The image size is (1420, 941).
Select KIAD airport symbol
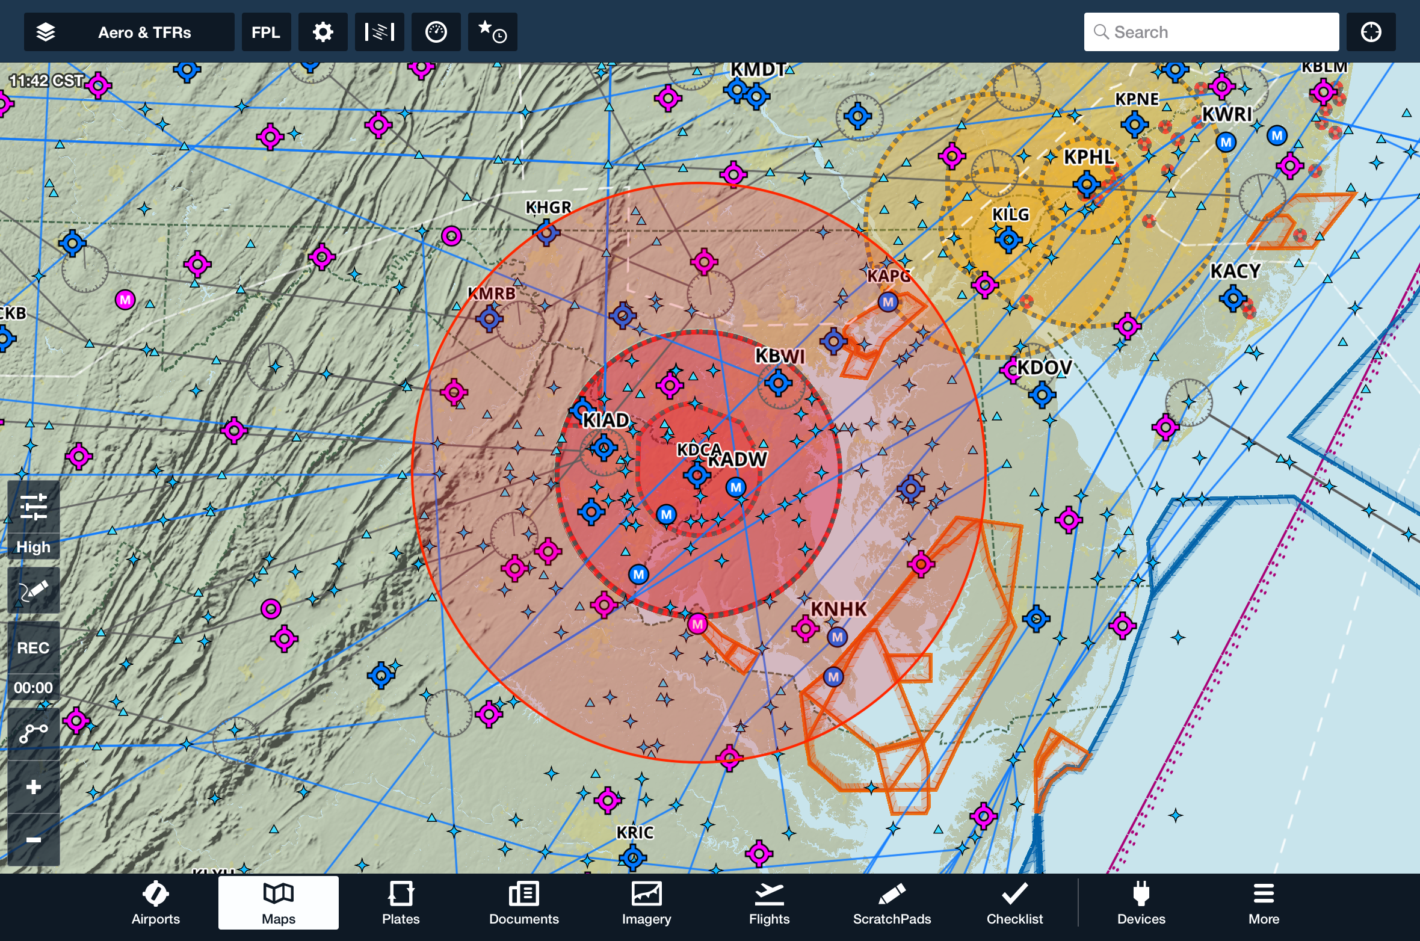pos(604,447)
